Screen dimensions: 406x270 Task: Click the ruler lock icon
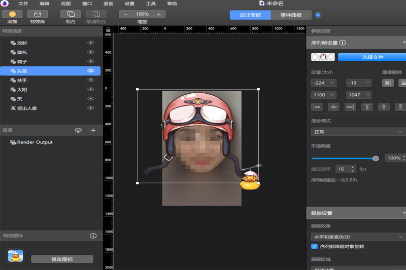point(108,29)
